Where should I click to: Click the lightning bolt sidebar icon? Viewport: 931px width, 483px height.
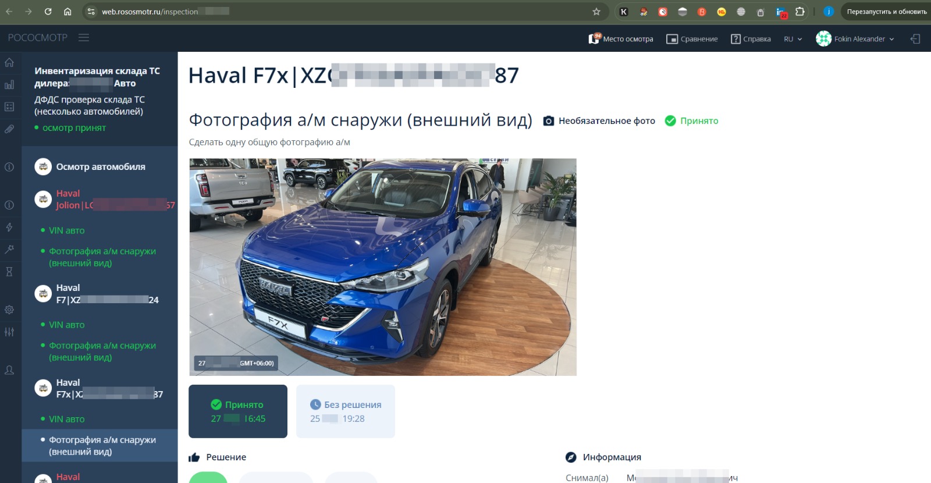(9, 227)
